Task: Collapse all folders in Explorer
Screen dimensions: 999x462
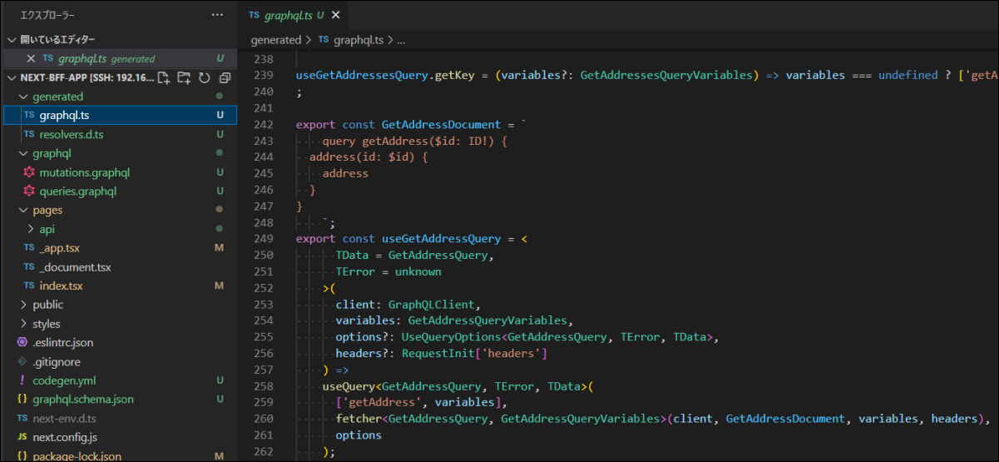Action: point(225,78)
